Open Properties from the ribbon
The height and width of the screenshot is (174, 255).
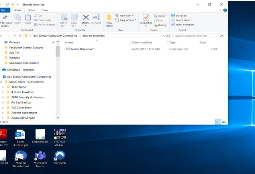146,19
